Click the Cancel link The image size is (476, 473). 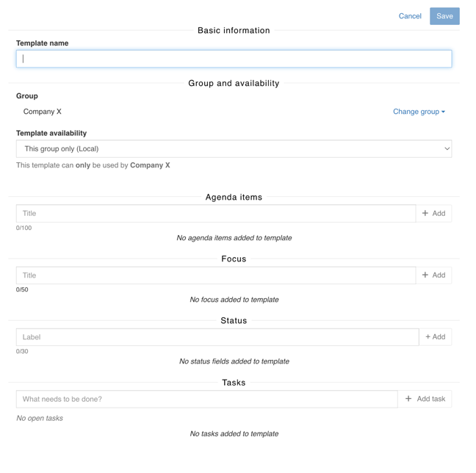pos(410,16)
